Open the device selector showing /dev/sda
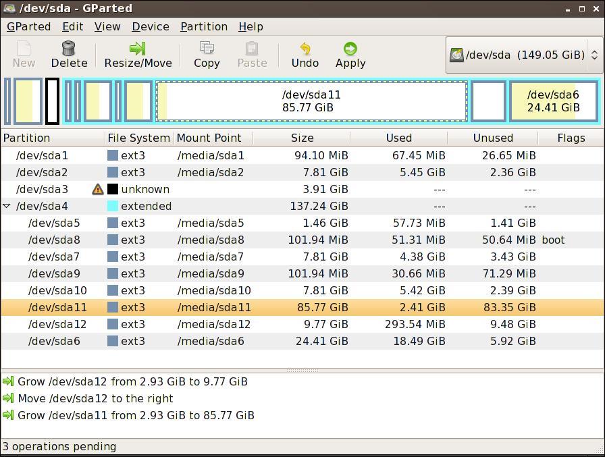 (x=517, y=55)
